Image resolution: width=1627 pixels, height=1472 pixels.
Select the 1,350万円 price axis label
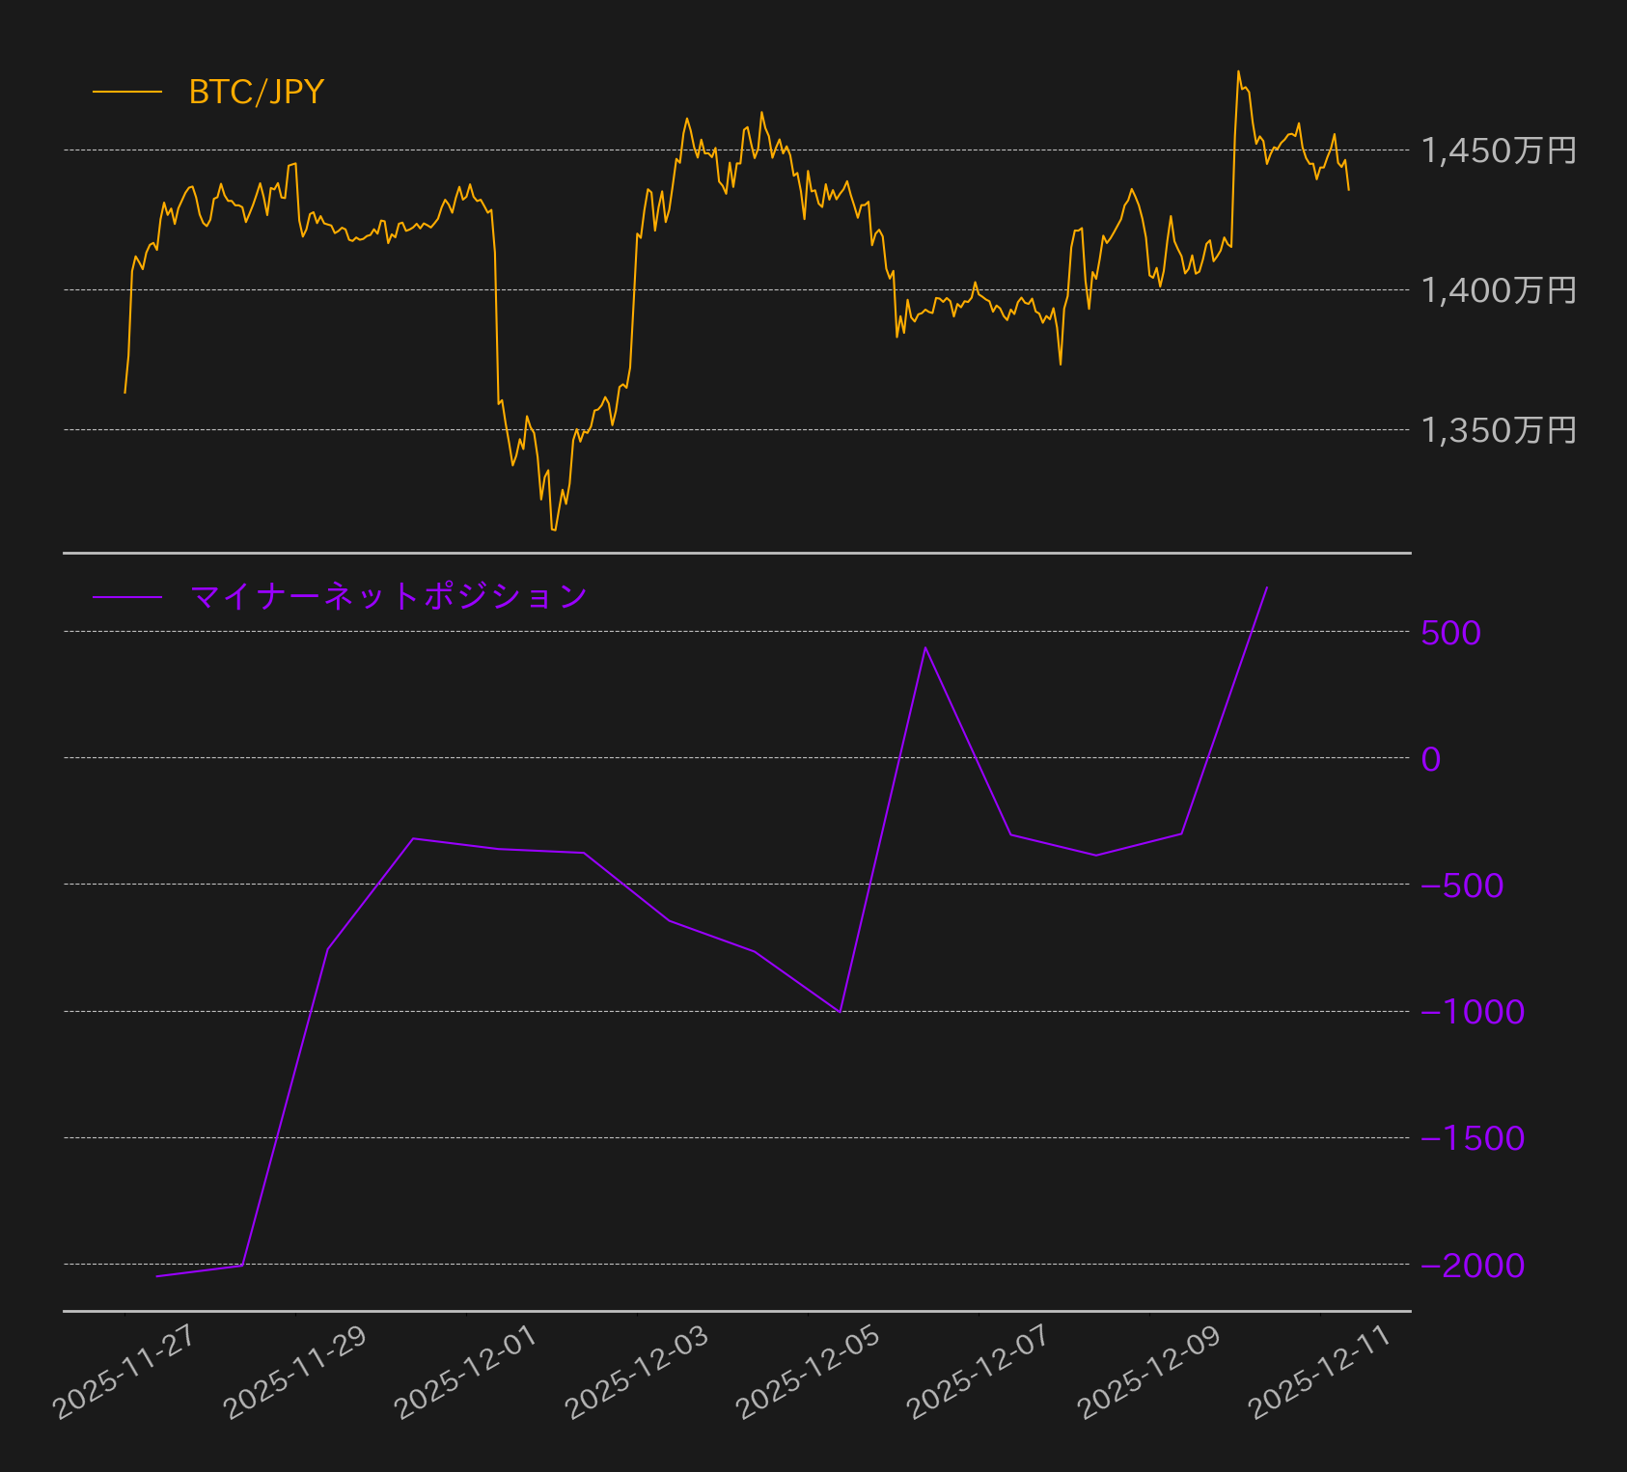[x=1499, y=430]
